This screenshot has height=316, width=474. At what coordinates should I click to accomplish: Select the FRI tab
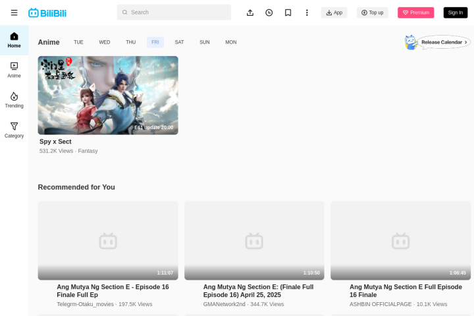(155, 42)
